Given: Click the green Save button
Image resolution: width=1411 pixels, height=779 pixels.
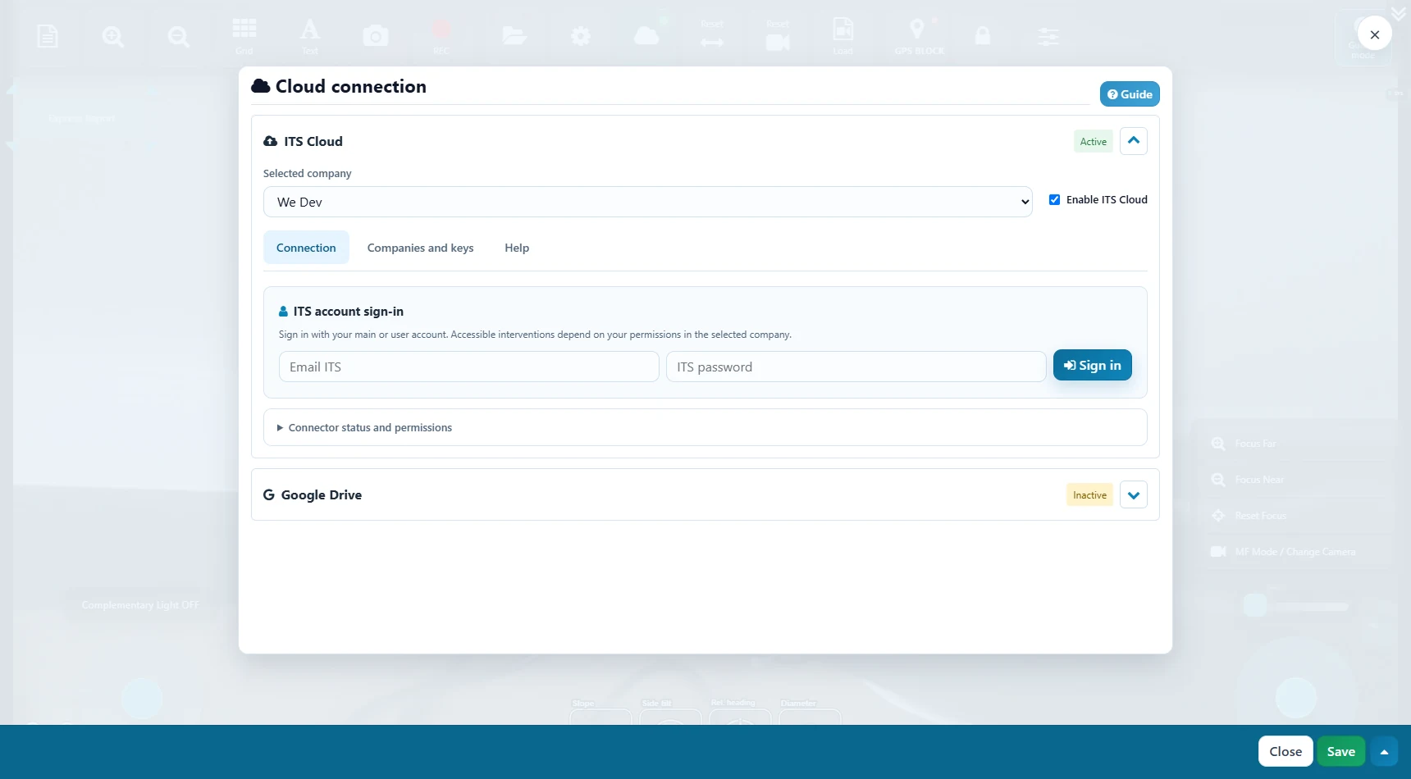Looking at the screenshot, I should (1341, 752).
